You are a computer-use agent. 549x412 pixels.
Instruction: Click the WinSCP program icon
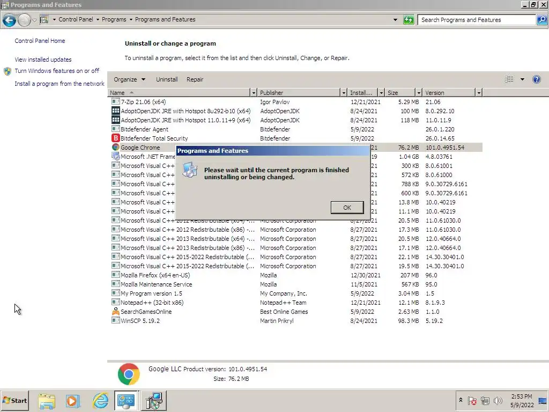pos(116,321)
